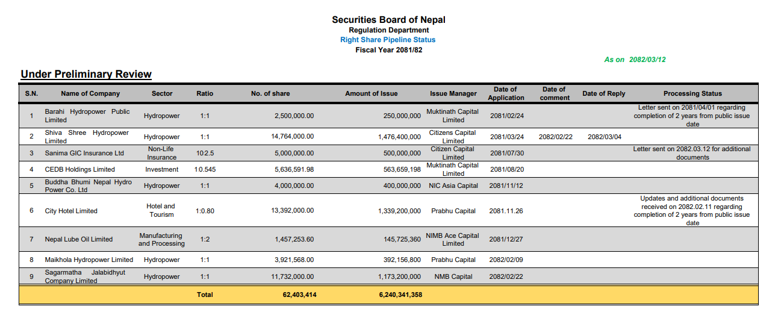
Task: Click the total shares 62,403,414 value
Action: [x=299, y=295]
